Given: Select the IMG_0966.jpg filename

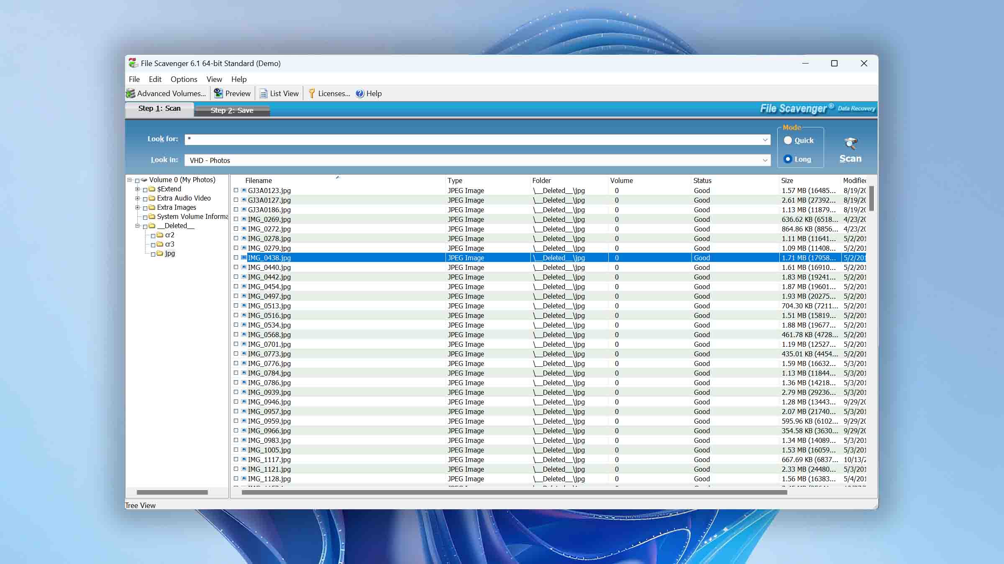Looking at the screenshot, I should (269, 431).
